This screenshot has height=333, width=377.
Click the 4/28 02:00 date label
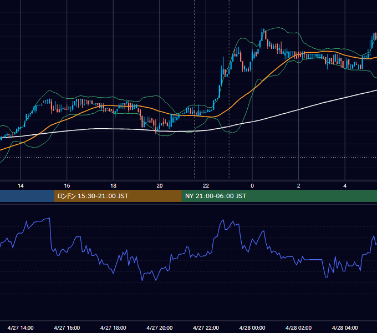click(x=298, y=327)
